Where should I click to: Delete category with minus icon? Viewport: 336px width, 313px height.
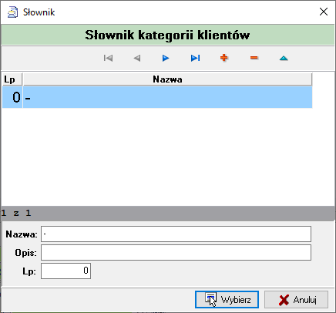click(254, 58)
